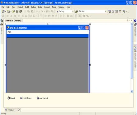The width and height of the screenshot is (137, 115).
Task: Click the Save All icon
Action: [21, 11]
